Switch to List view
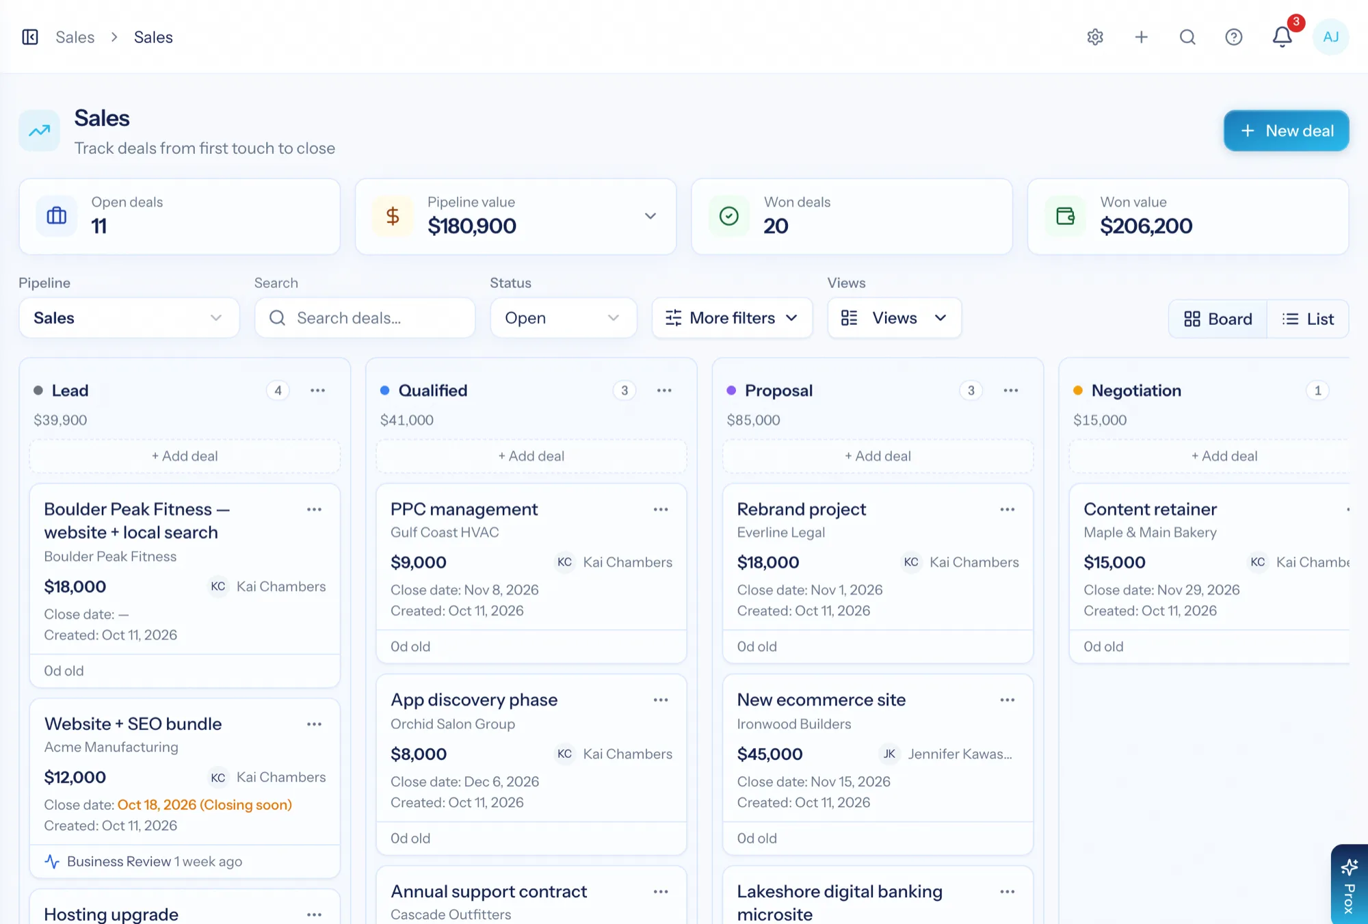Image resolution: width=1368 pixels, height=924 pixels. (x=1308, y=319)
